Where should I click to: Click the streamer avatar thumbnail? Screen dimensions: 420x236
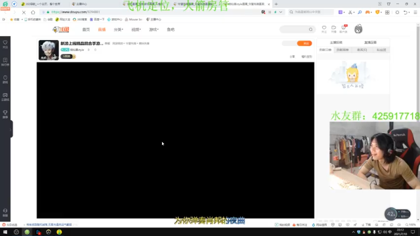pyautogui.click(x=49, y=50)
